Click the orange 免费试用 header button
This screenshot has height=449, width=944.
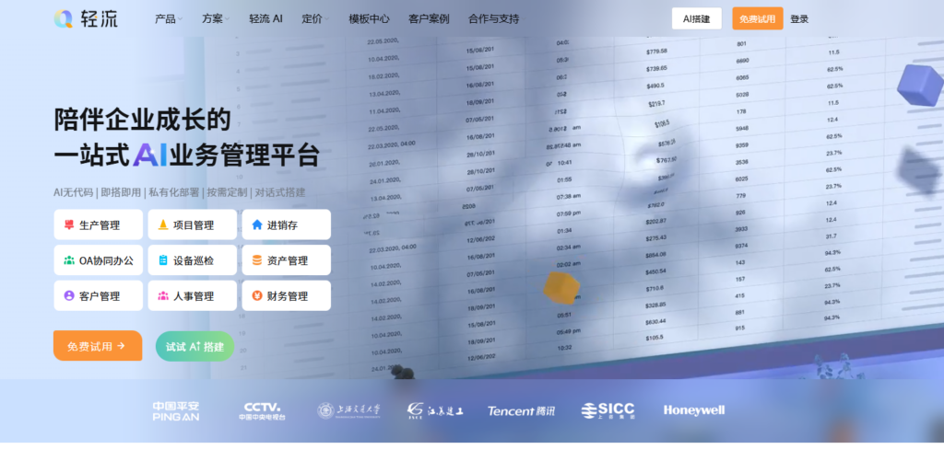coord(758,18)
